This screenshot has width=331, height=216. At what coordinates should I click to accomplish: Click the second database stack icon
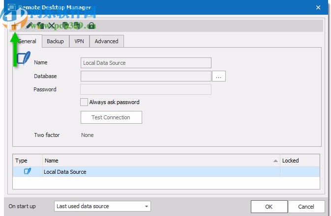click(78, 26)
